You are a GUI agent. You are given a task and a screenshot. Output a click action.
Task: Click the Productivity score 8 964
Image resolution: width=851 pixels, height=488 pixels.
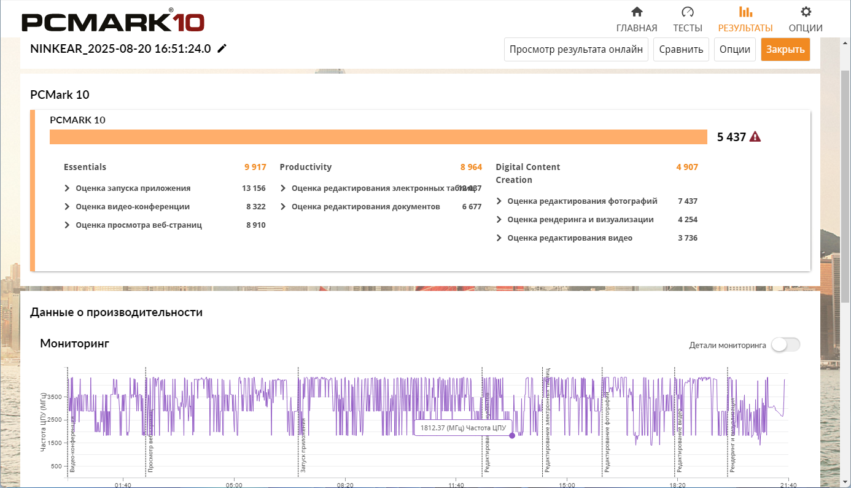click(472, 167)
